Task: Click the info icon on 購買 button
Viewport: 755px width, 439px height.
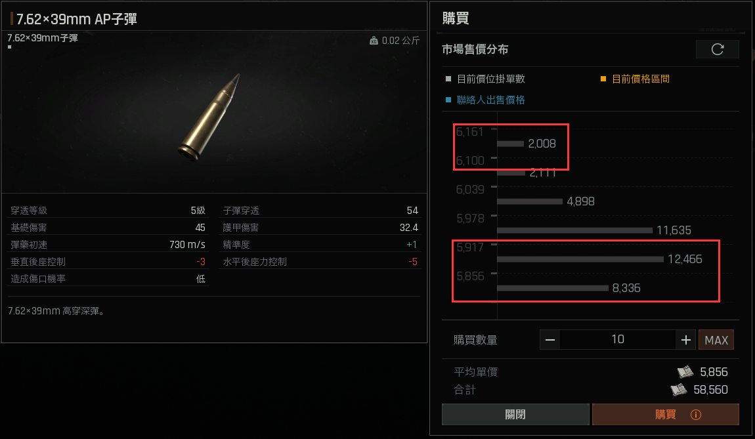Action: 696,415
